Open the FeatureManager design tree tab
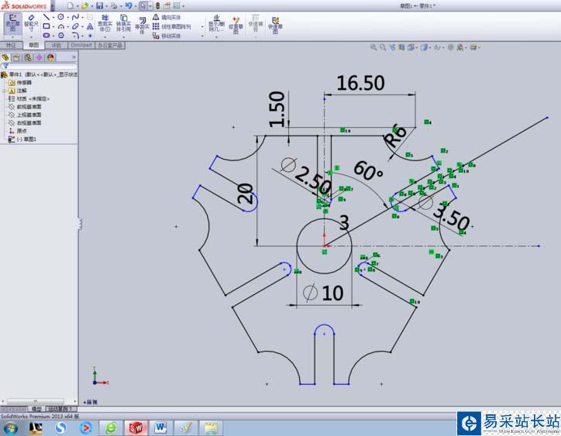The height and width of the screenshot is (436, 561). click(x=5, y=57)
